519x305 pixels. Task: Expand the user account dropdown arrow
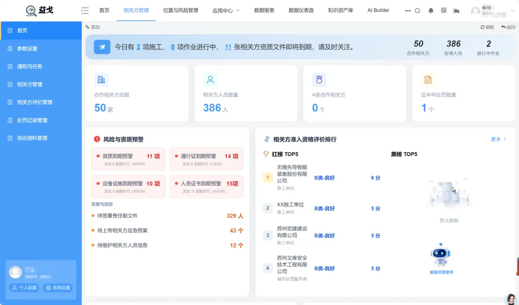click(x=513, y=11)
